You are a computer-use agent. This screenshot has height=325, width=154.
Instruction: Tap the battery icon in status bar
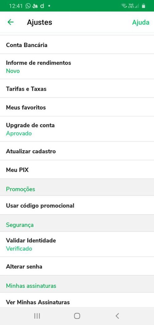[144, 6]
